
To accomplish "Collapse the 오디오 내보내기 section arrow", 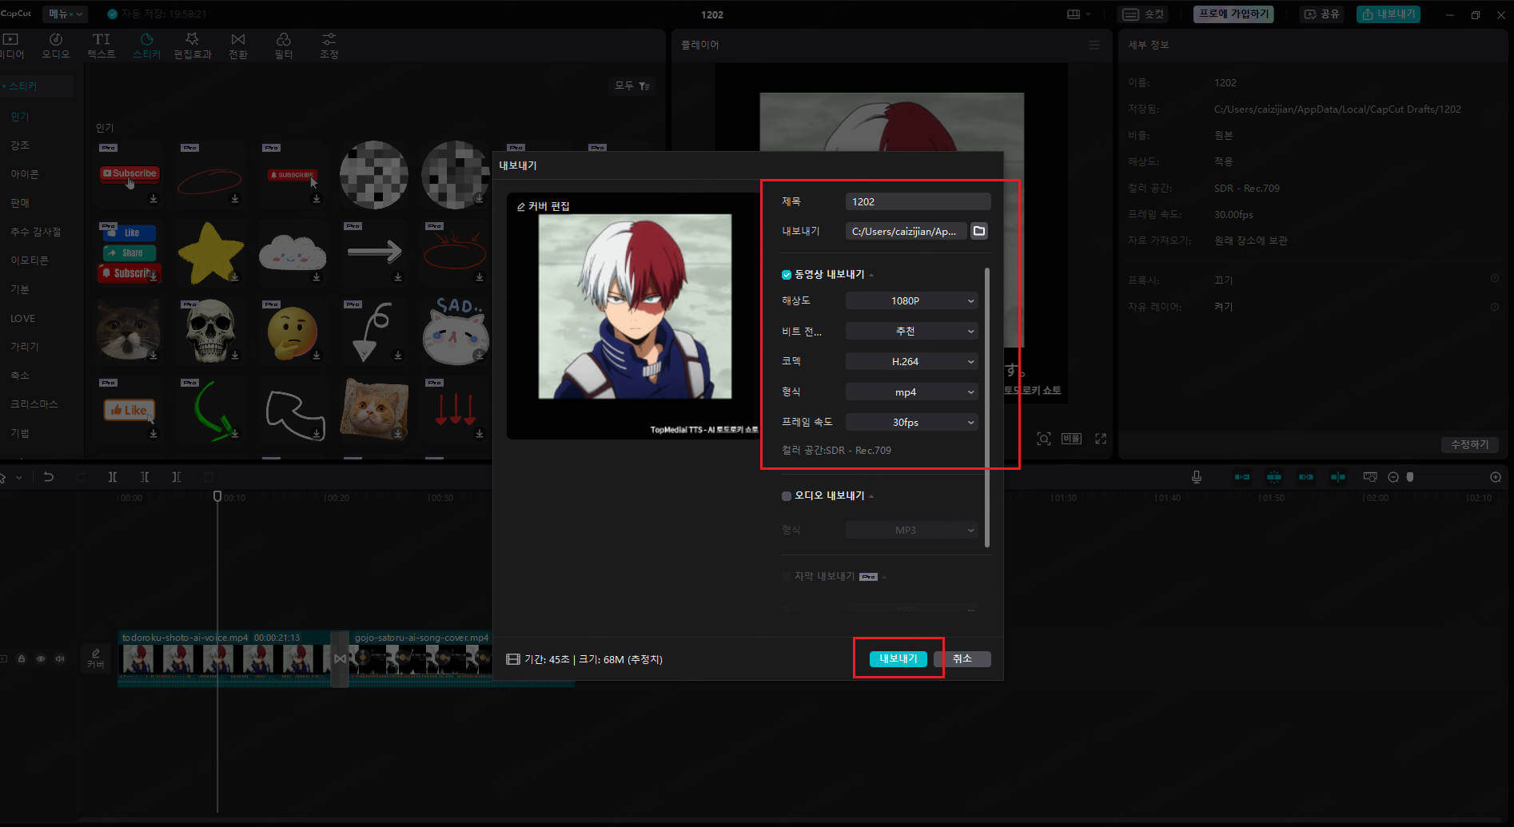I will [871, 496].
